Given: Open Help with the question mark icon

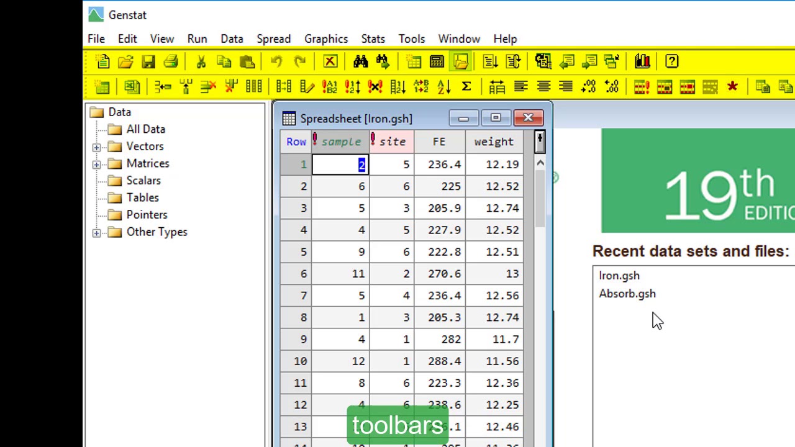Looking at the screenshot, I should pos(672,61).
